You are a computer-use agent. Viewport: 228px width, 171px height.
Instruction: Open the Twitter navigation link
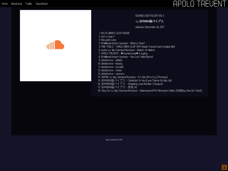coord(29,4)
